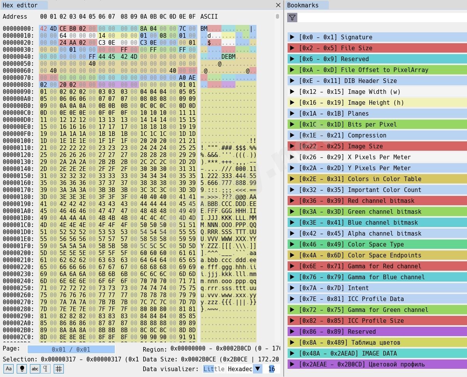Expand the Signature bookmark
Image resolution: width=467 pixels, height=377 pixels.
293,37
